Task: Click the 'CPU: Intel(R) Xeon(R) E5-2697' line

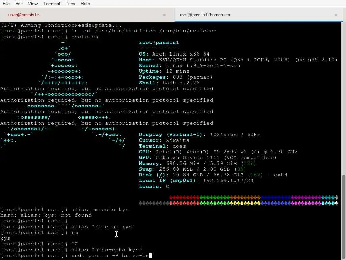Action: point(218,152)
